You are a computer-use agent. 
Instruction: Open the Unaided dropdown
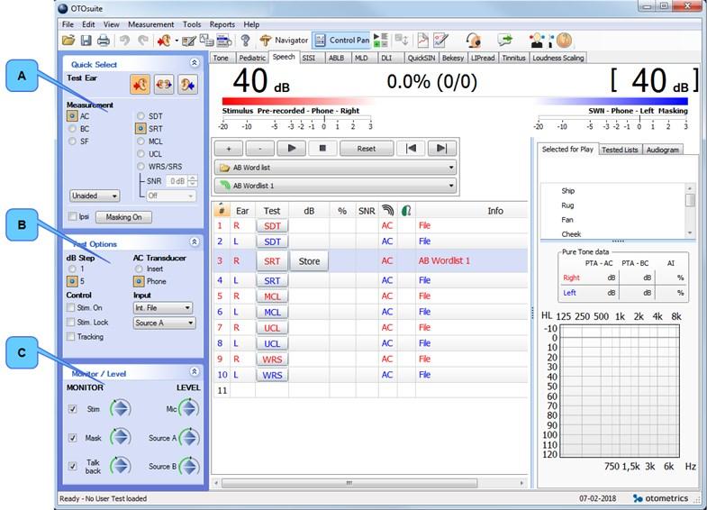(x=95, y=196)
